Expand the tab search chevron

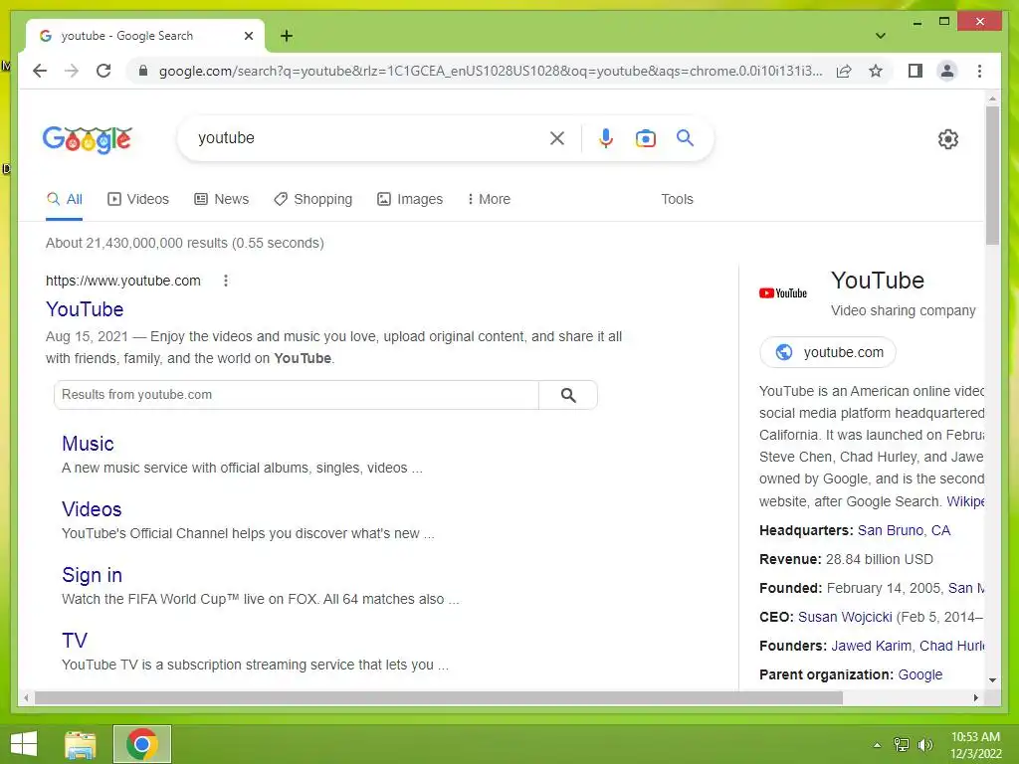coord(881,36)
